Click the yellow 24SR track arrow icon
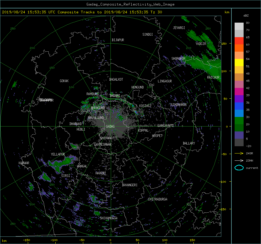This screenshot has height=244, width=261. click(239, 153)
